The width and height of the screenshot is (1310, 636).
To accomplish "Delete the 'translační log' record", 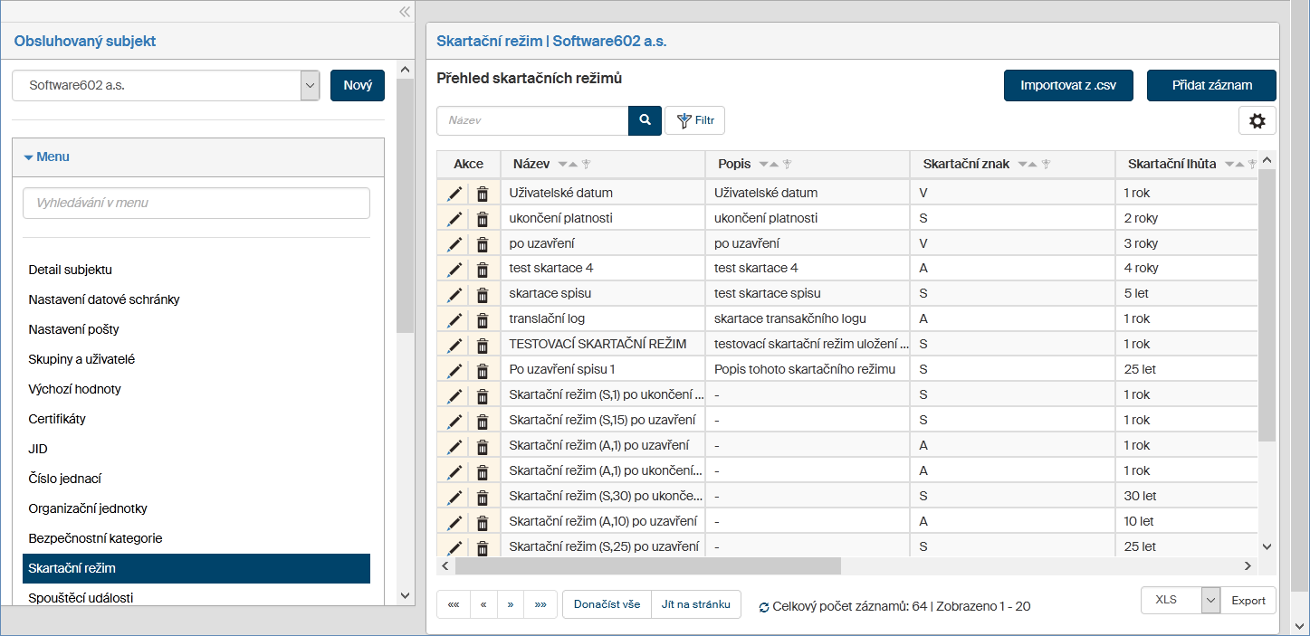I will tap(483, 320).
